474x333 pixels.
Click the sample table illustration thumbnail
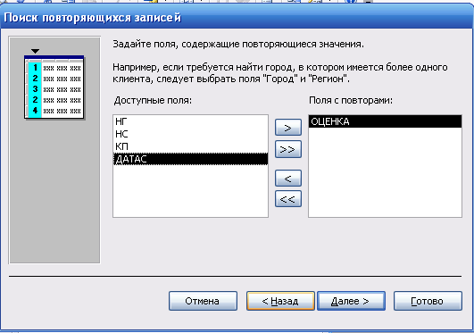[x=54, y=87]
